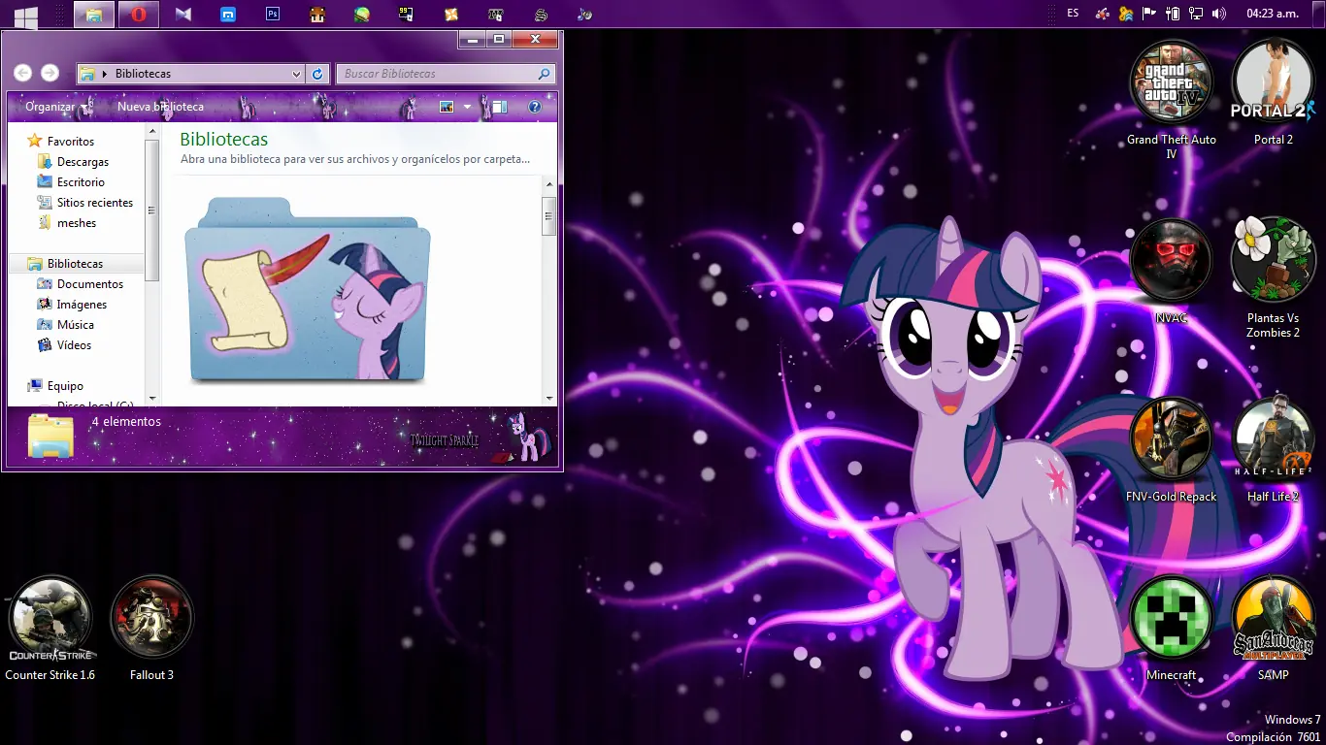This screenshot has height=745, width=1326.
Task: Click the yellow and blue arrows tray icon
Action: click(1126, 14)
